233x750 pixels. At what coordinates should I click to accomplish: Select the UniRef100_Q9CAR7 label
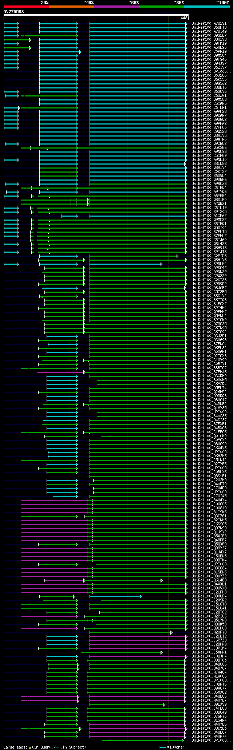[209, 115]
